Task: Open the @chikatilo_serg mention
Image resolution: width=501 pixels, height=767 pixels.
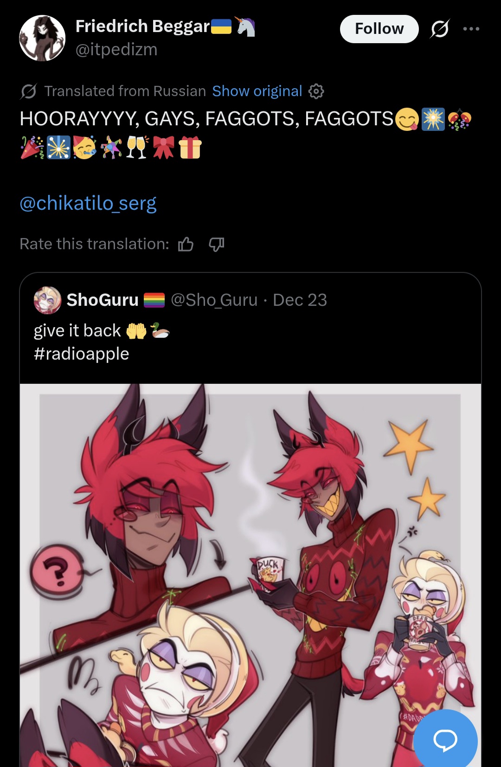Action: coord(88,203)
